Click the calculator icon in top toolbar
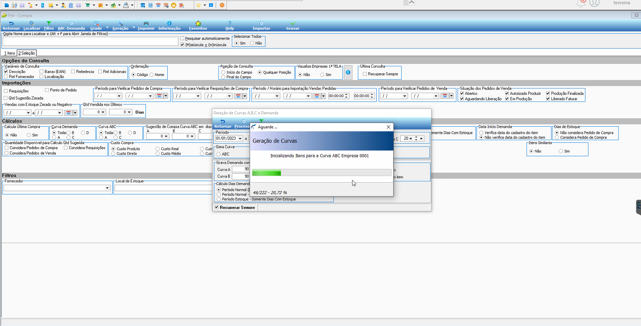 (150, 5)
